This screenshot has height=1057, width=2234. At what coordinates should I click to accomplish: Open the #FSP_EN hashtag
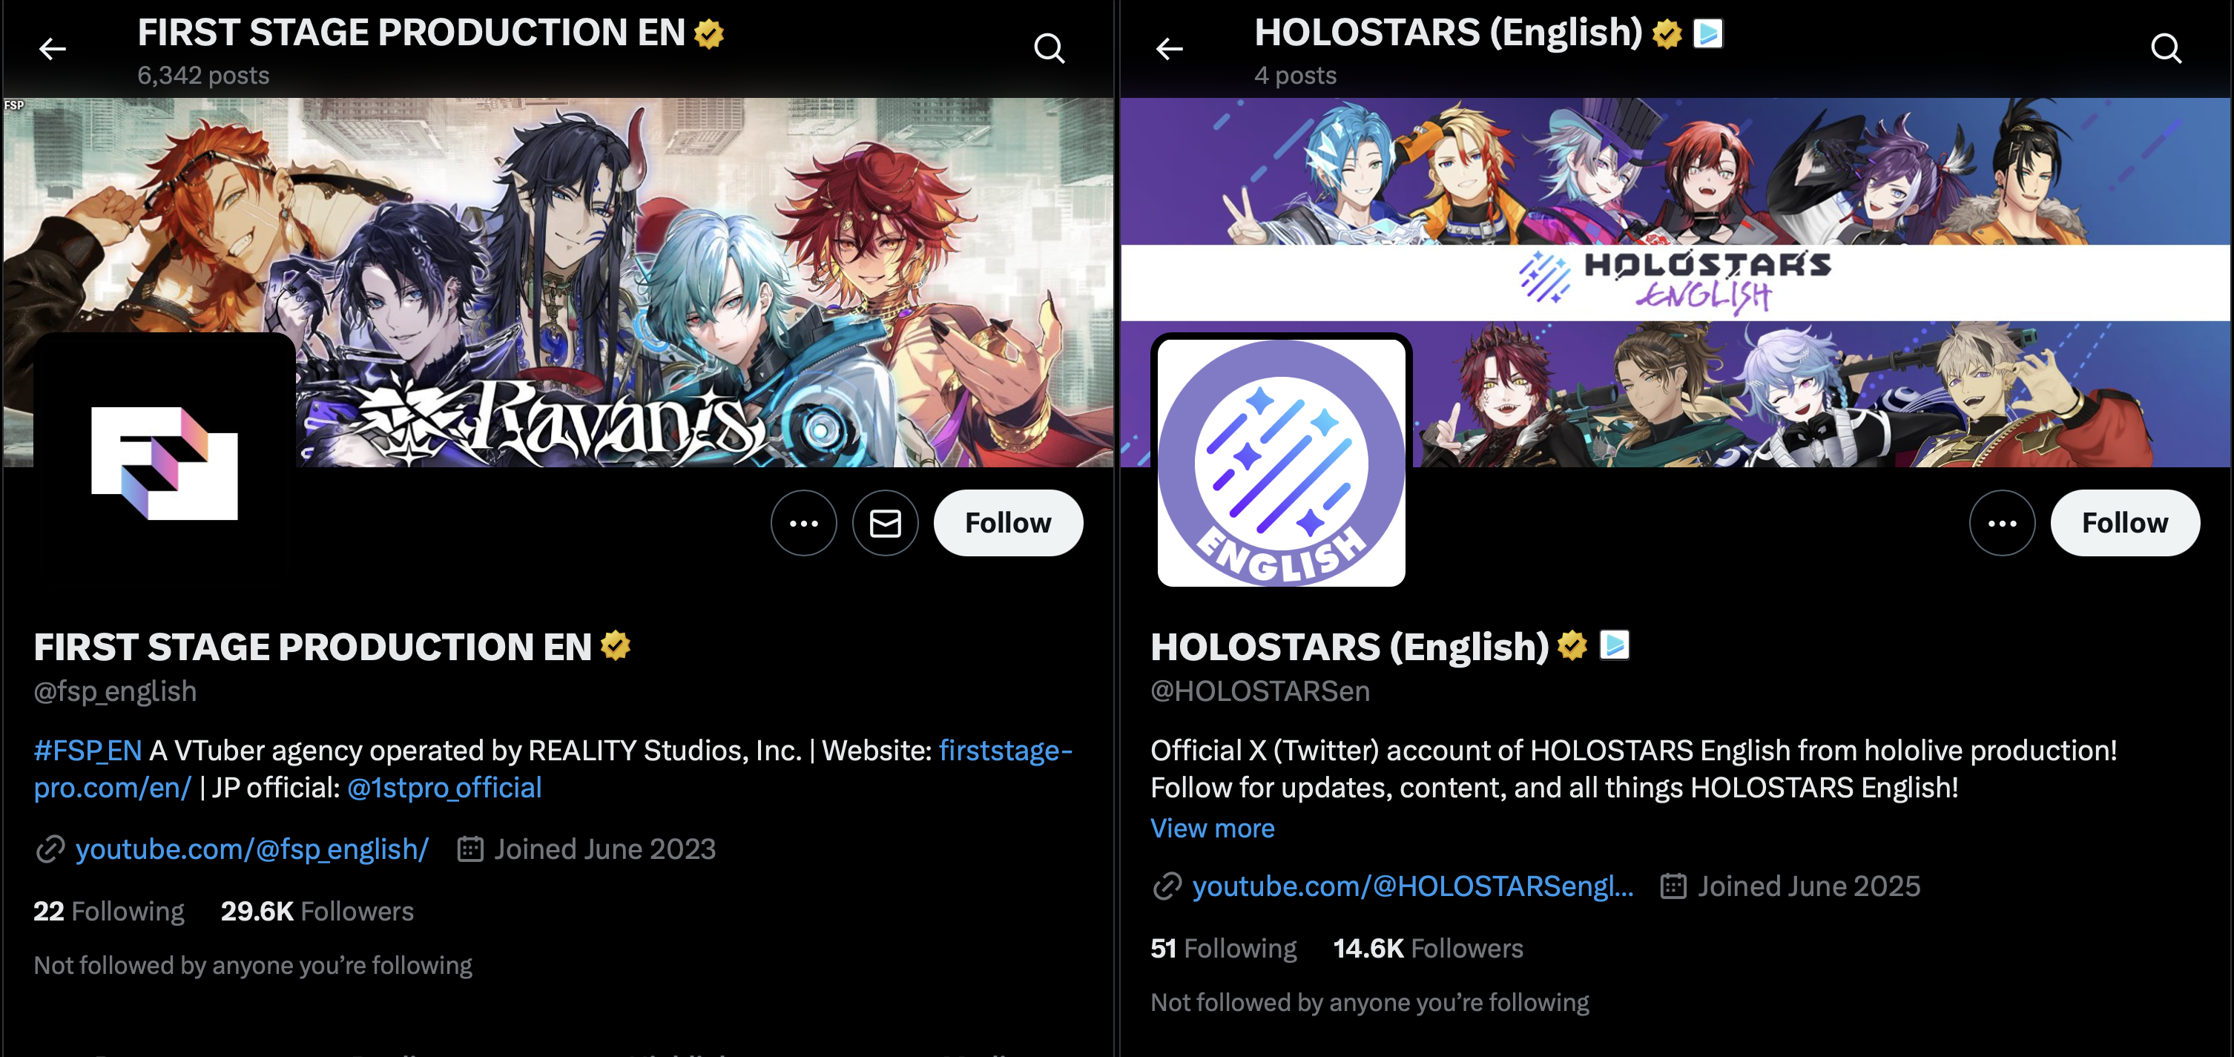click(88, 750)
